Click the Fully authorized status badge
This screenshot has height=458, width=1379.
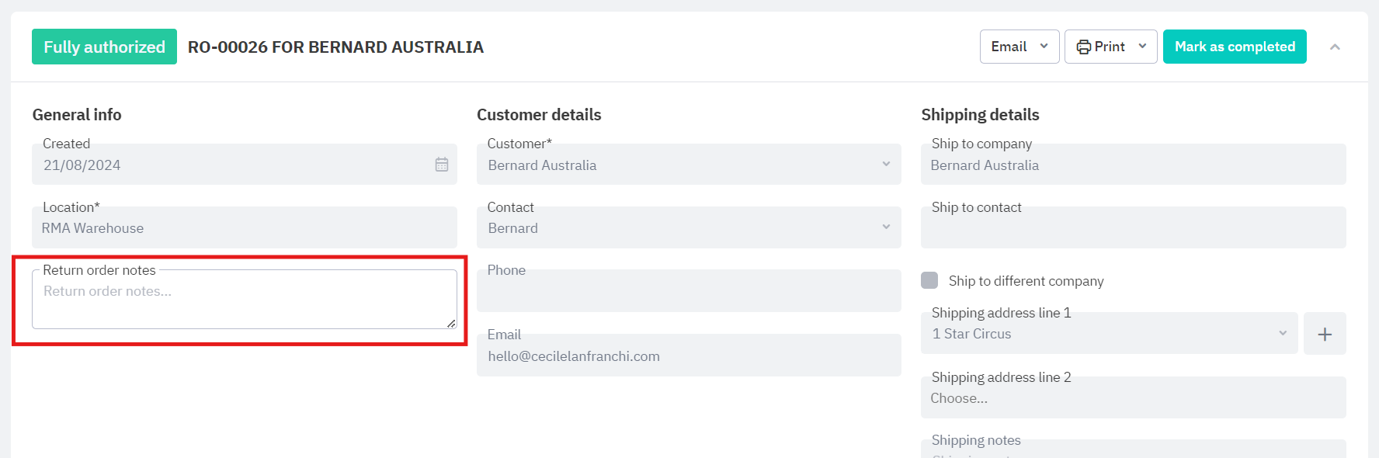[104, 47]
